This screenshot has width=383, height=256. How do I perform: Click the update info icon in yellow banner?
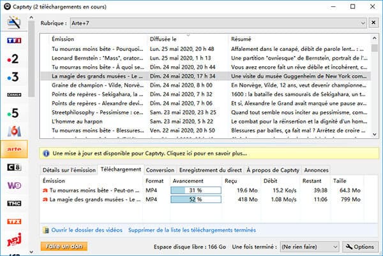46,153
